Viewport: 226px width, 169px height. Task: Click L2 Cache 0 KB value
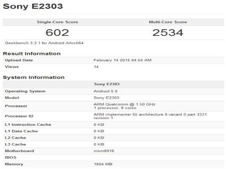(99, 138)
